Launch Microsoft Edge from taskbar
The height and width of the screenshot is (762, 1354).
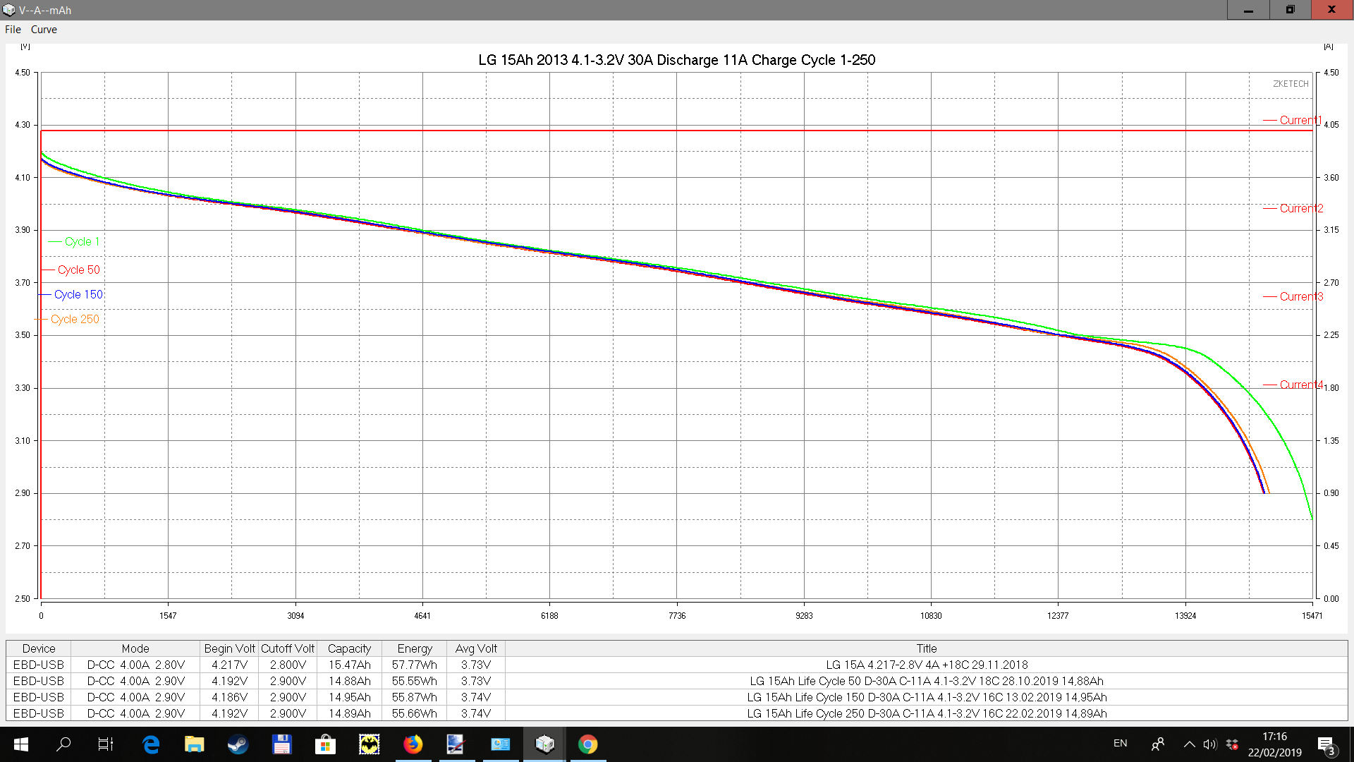point(151,744)
